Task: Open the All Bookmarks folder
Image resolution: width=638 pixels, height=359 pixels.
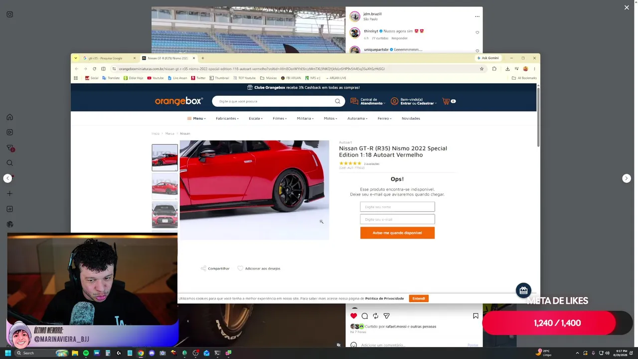Action: click(x=524, y=78)
